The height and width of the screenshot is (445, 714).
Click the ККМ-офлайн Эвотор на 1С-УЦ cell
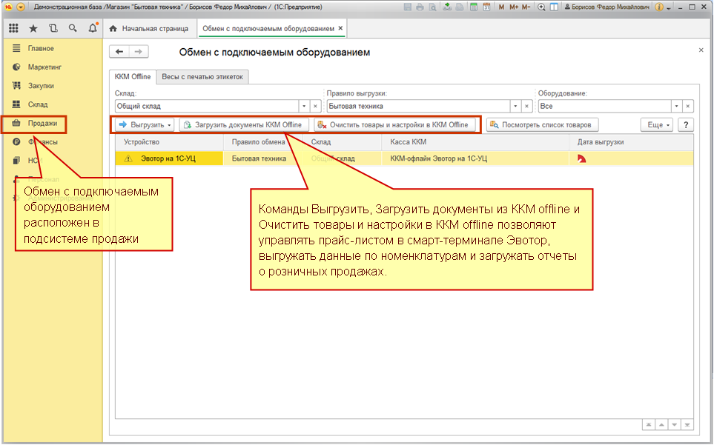475,158
